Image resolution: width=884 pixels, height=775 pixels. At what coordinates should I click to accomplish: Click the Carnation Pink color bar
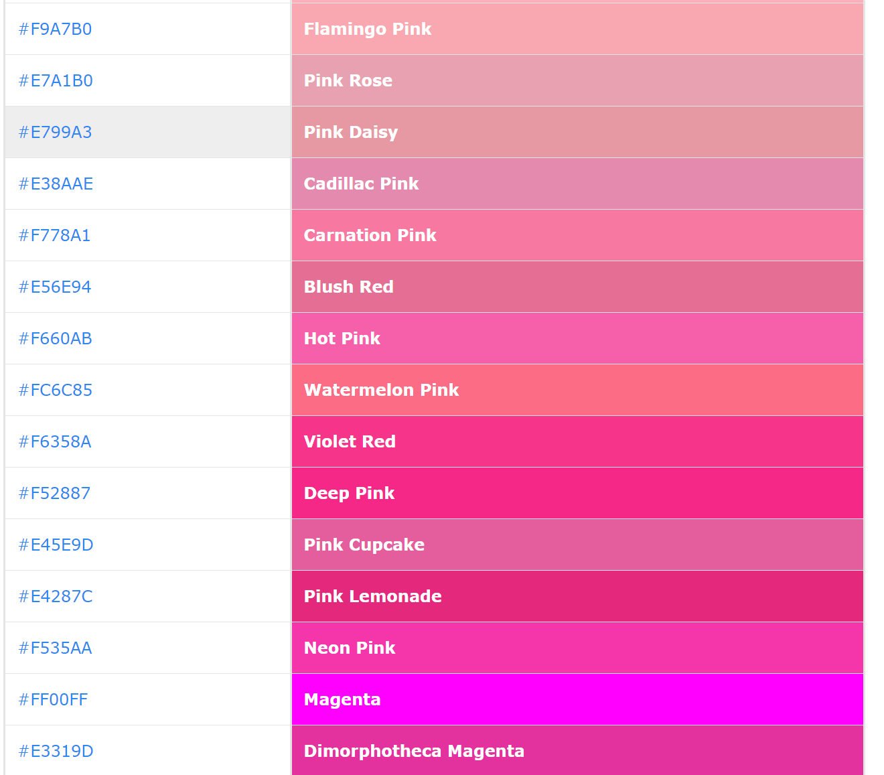[577, 235]
